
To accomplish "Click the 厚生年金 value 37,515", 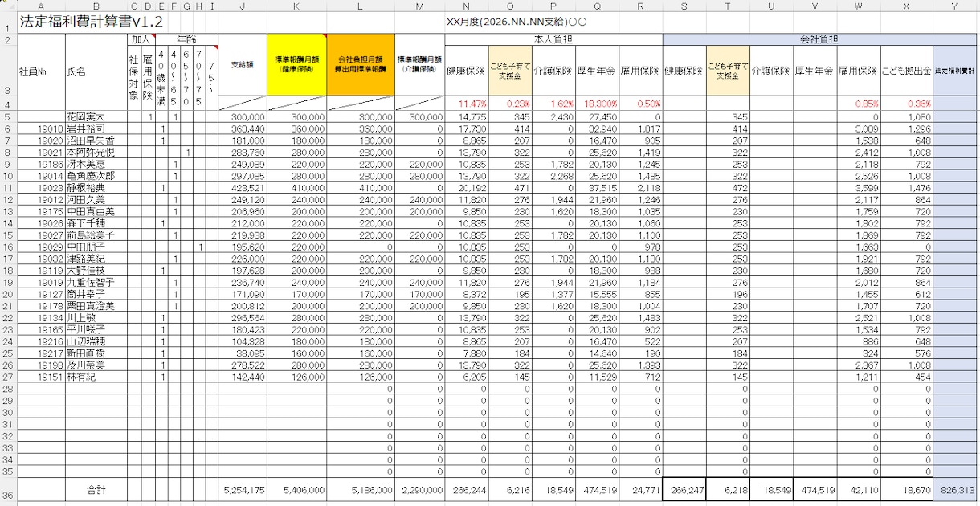I will (x=596, y=187).
